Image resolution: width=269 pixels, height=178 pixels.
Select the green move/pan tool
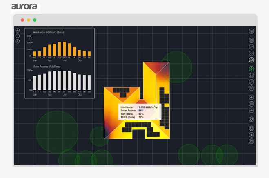251,69
